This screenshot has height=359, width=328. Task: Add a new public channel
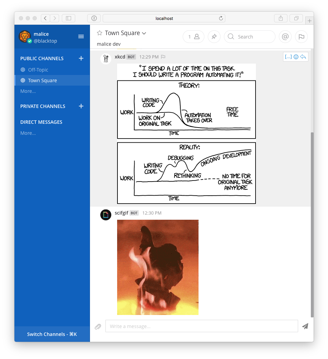[x=81, y=58]
